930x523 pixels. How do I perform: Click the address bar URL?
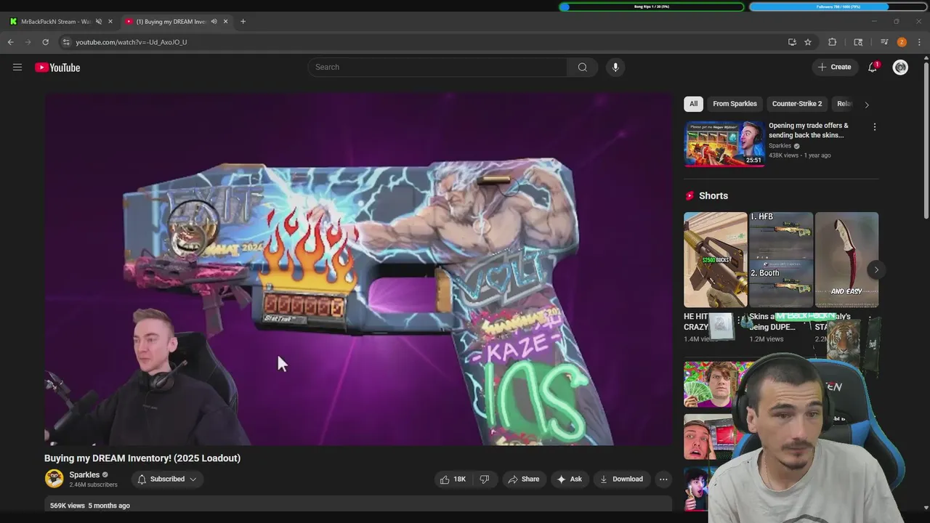tap(131, 42)
